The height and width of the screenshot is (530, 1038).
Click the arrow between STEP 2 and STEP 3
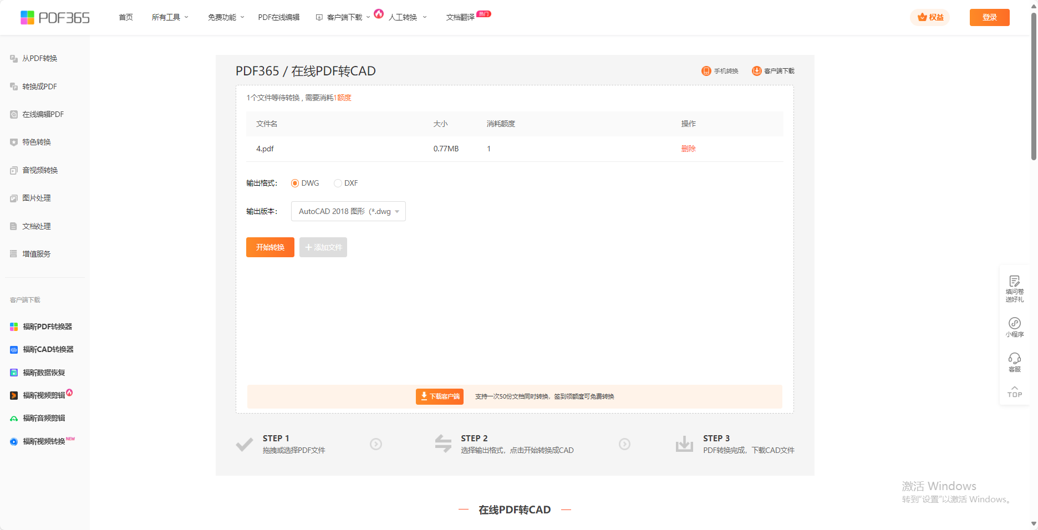click(x=624, y=444)
